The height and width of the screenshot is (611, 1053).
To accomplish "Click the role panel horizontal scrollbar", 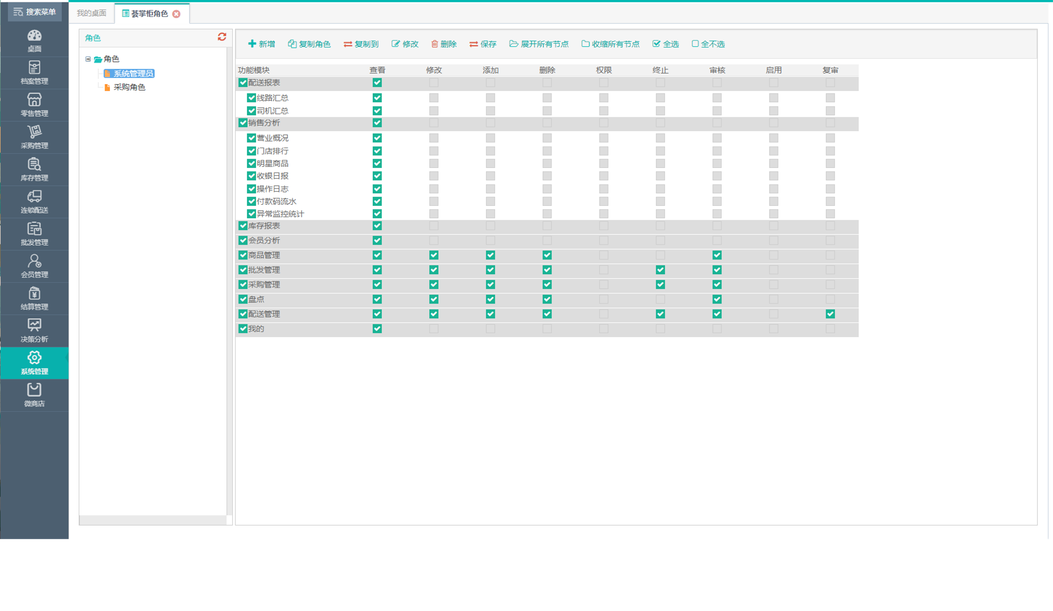I will [153, 519].
